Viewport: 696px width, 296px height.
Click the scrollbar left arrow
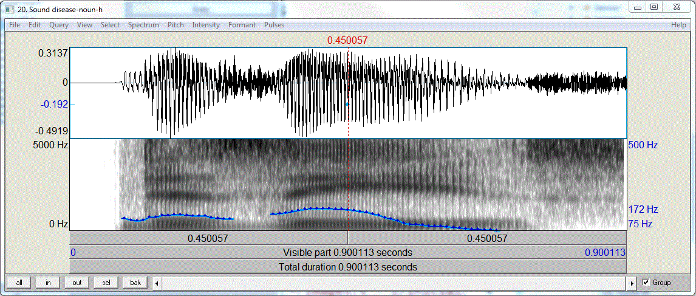(x=157, y=283)
